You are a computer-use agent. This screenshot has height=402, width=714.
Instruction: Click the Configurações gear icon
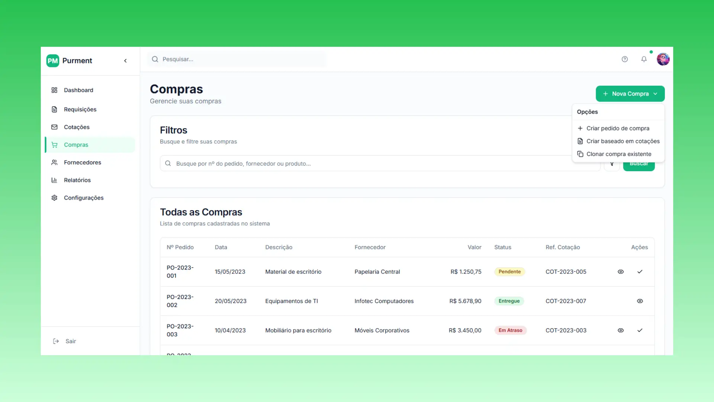point(54,198)
